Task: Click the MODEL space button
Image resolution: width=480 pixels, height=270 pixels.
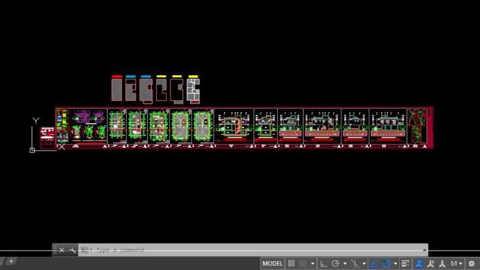Action: tap(272, 263)
